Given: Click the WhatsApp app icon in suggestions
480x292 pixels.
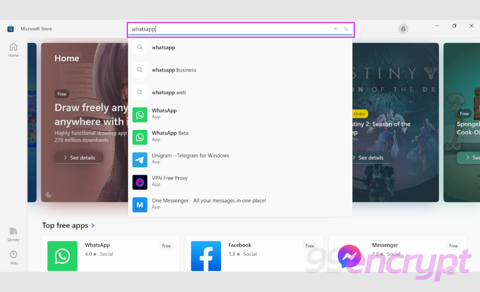Looking at the screenshot, I should [140, 114].
